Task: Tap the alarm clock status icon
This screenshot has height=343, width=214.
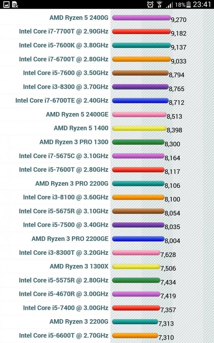Action: [150, 4]
